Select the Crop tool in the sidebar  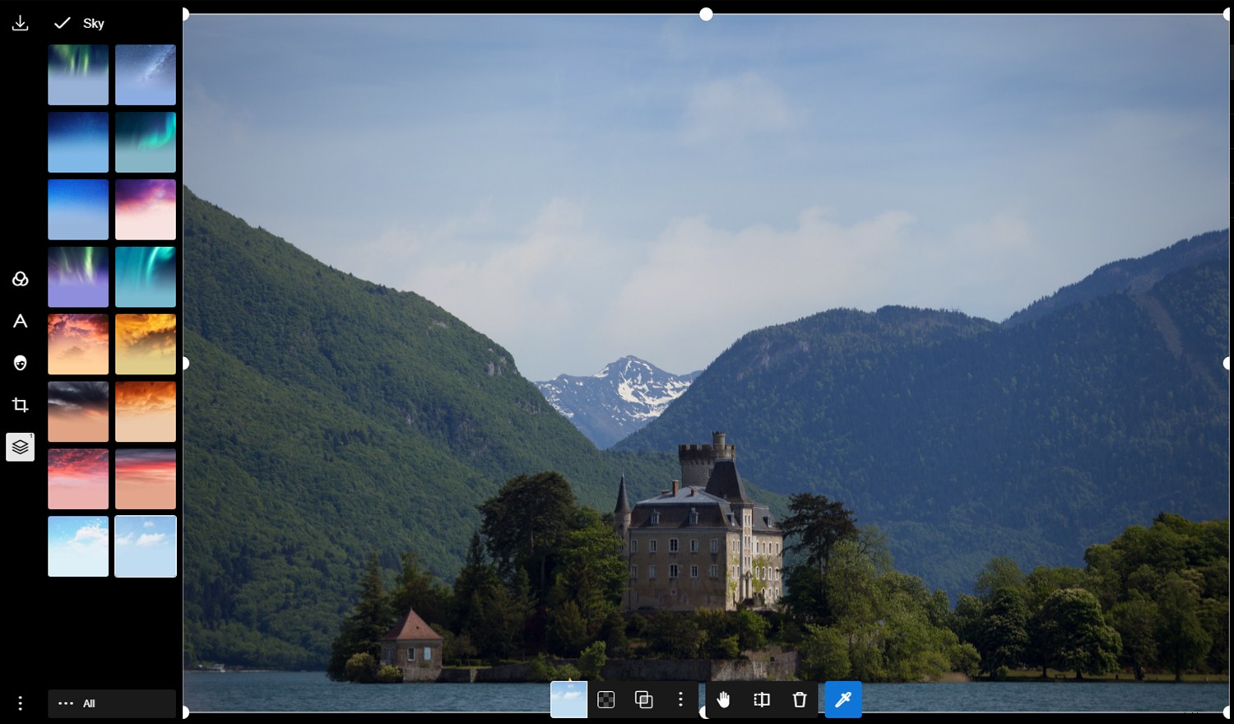[20, 404]
